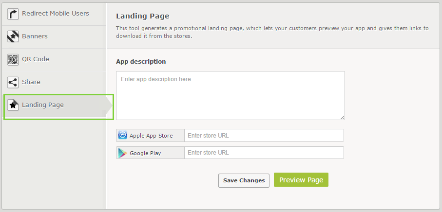442x212 pixels.
Task: Go to the QR Code section
Action: [36, 59]
